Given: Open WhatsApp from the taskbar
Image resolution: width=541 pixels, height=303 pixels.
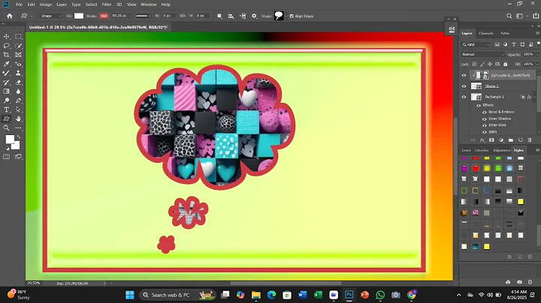Looking at the screenshot, I should 380,295.
